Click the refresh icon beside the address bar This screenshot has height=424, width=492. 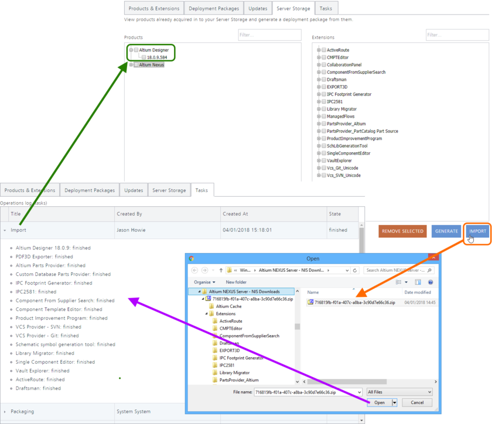[354, 269]
